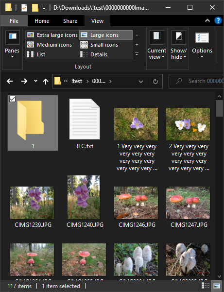Refresh the folder view
The image size is (224, 292).
pos(155,81)
